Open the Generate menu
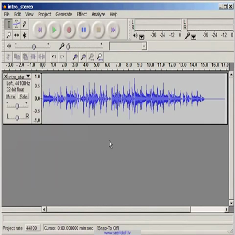This screenshot has height=235, width=235. point(64,15)
